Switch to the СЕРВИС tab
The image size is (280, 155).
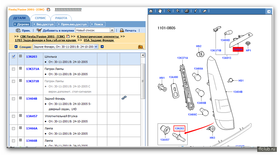[x=40, y=18]
